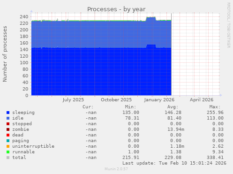Click the runnable legend color swatch

coord(8,152)
